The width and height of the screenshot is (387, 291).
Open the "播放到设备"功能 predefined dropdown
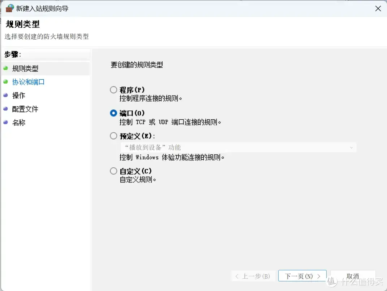pos(238,147)
